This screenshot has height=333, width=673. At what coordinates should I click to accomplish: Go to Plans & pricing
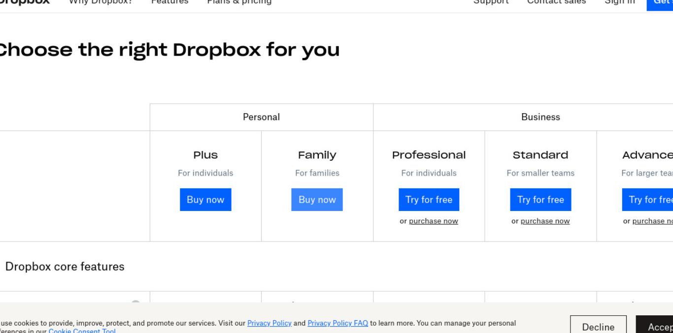[239, 2]
